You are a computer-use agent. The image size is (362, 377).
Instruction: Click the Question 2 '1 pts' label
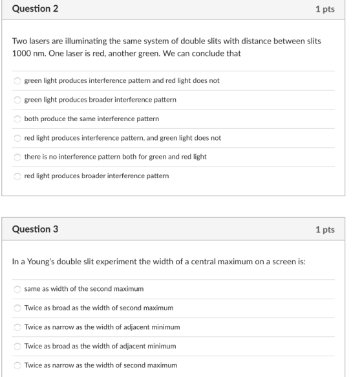(x=325, y=9)
